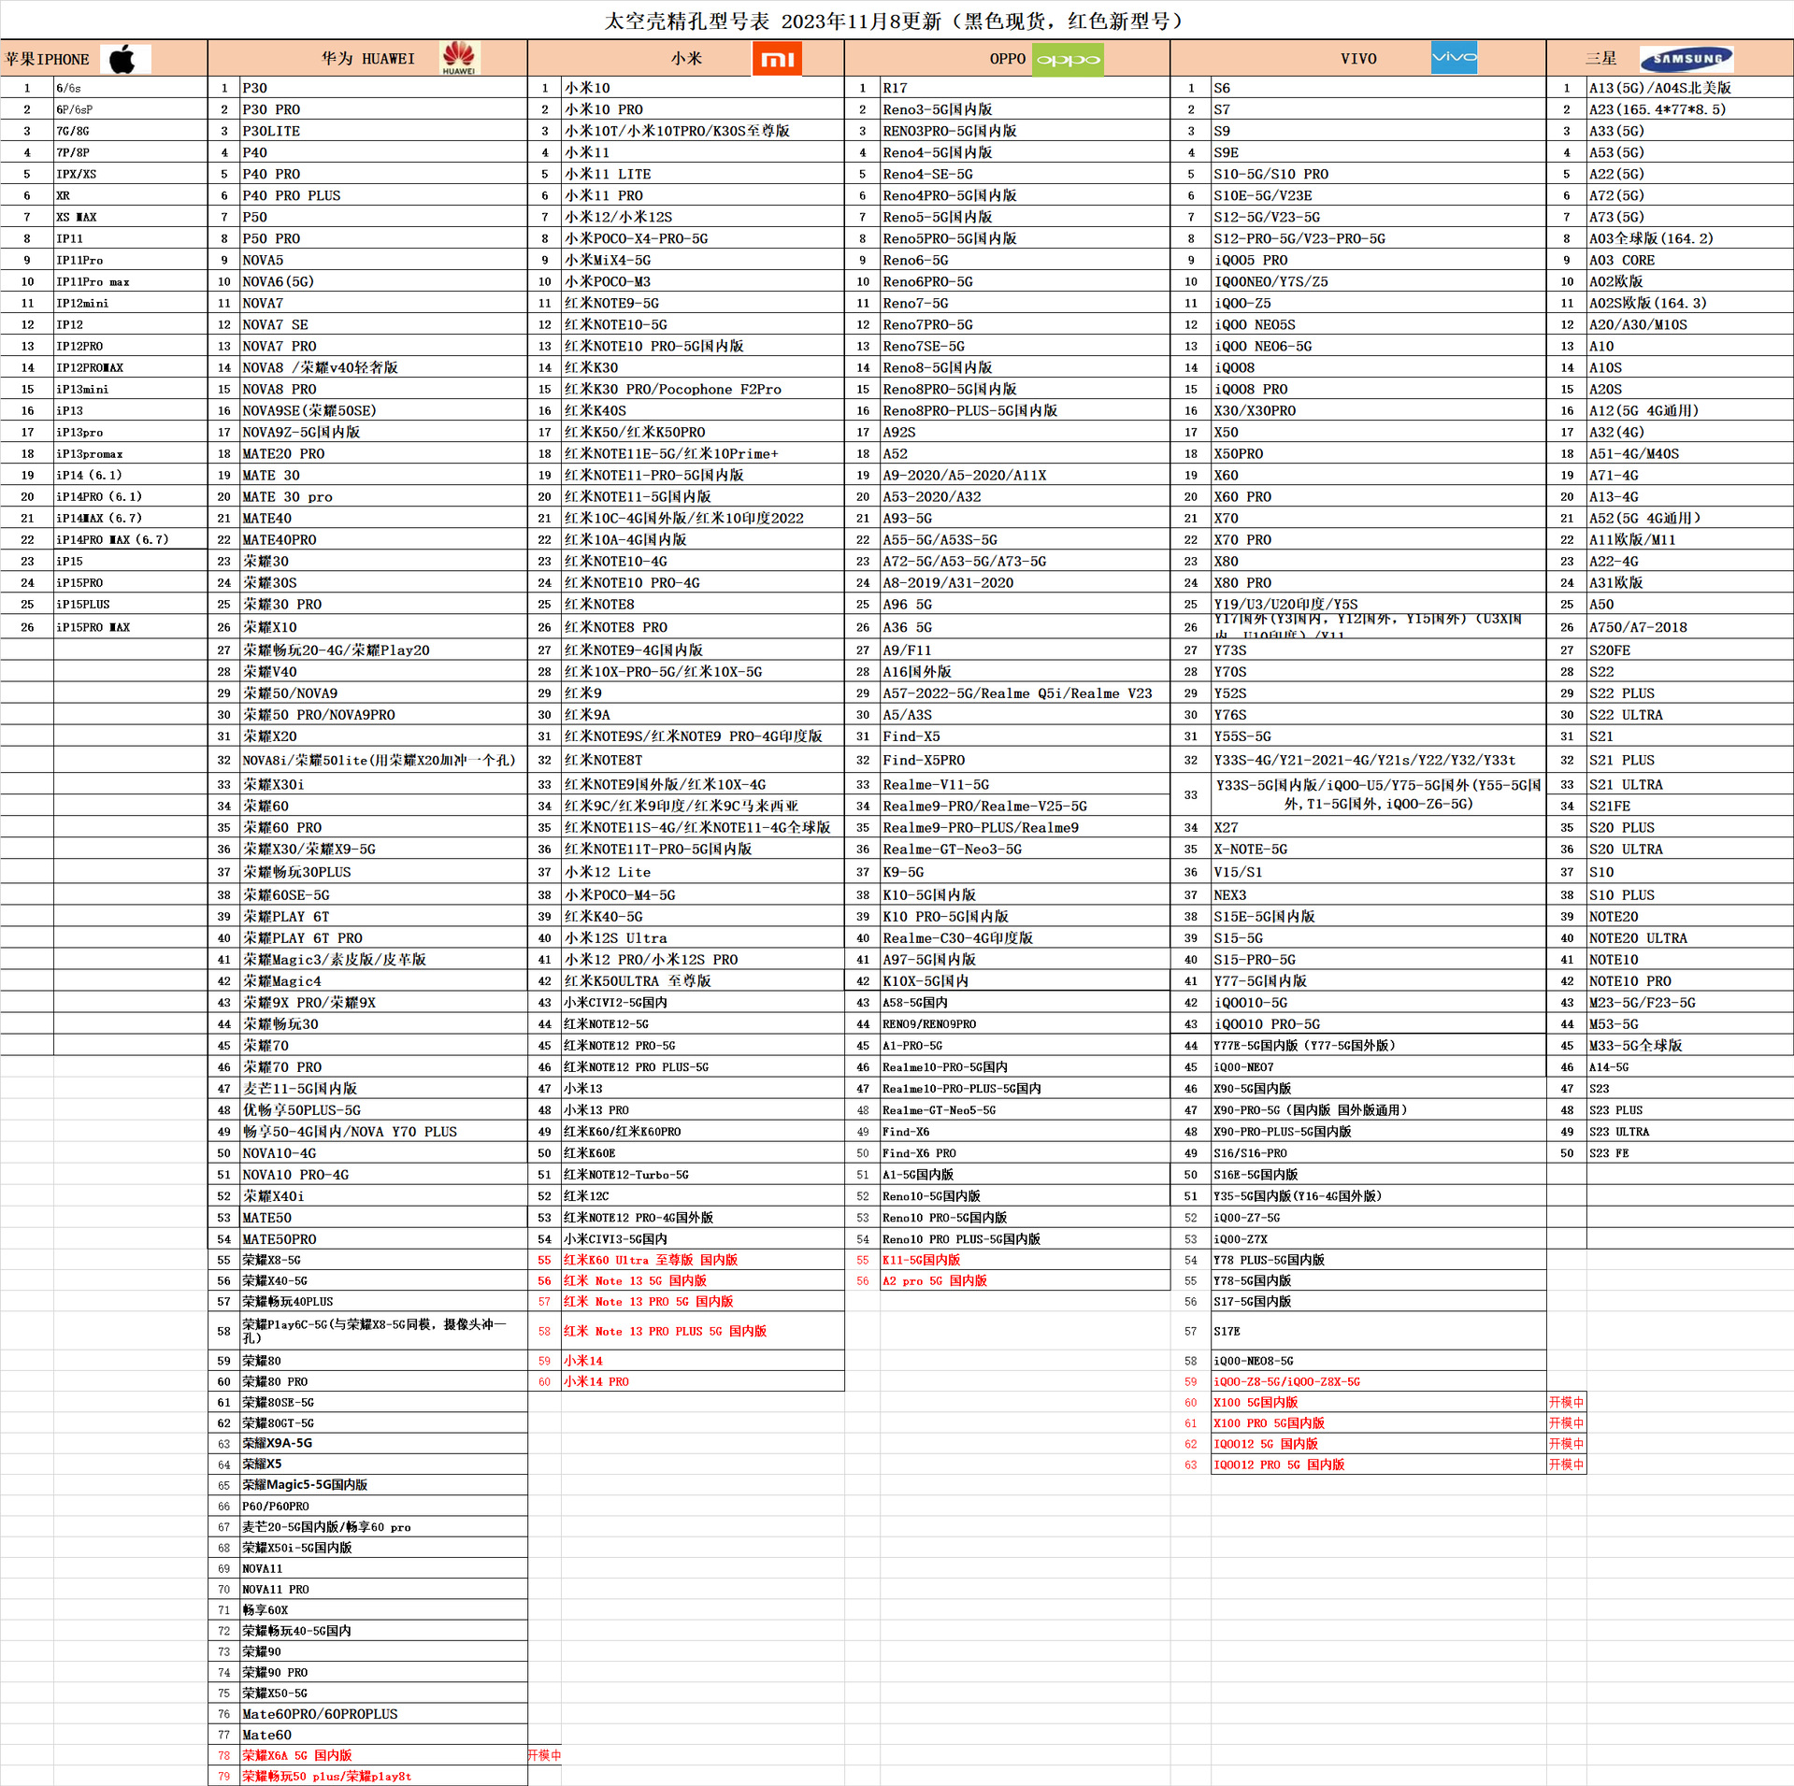Image resolution: width=1794 pixels, height=1786 pixels.
Task: Click the 'iP13promax' cell
Action: click(131, 453)
